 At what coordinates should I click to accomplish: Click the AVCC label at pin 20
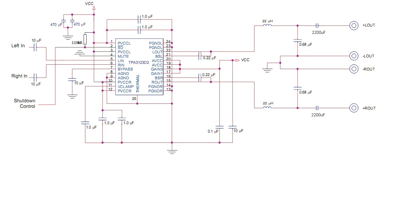click(x=157, y=61)
